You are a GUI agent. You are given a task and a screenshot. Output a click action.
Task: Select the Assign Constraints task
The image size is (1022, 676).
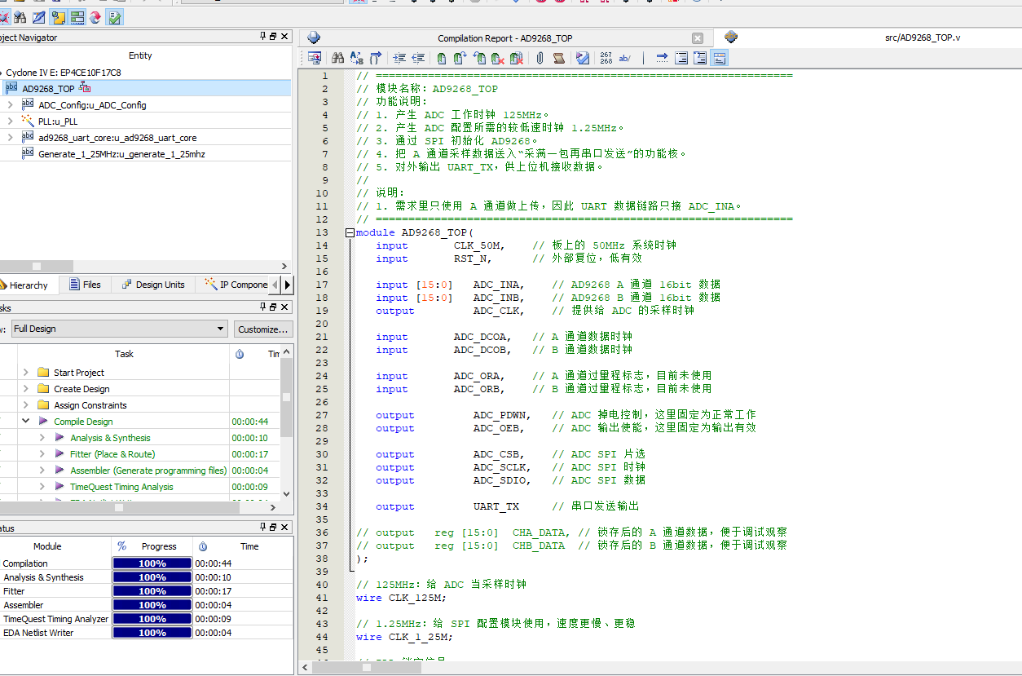point(90,405)
